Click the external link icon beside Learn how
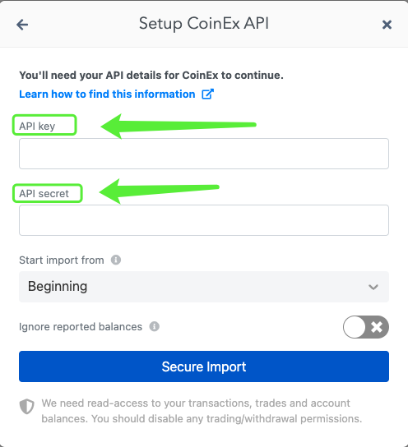408x447 pixels. pos(208,94)
